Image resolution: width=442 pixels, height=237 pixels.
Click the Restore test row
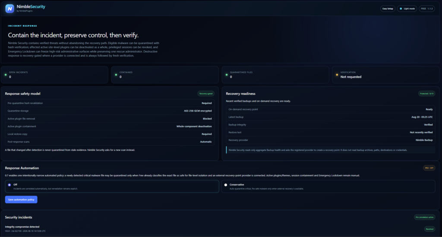(x=330, y=132)
